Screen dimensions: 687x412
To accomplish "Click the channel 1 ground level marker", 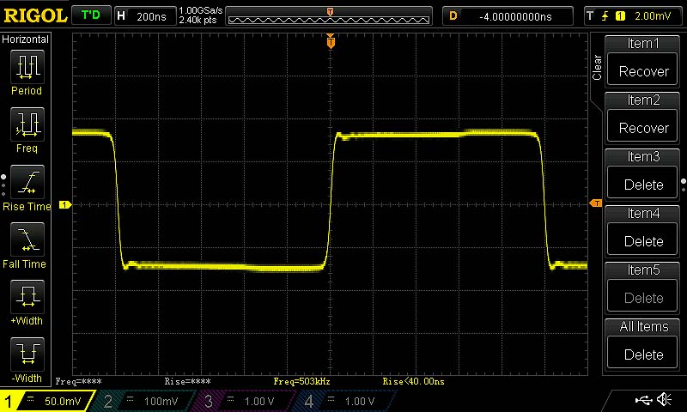I will pos(65,204).
